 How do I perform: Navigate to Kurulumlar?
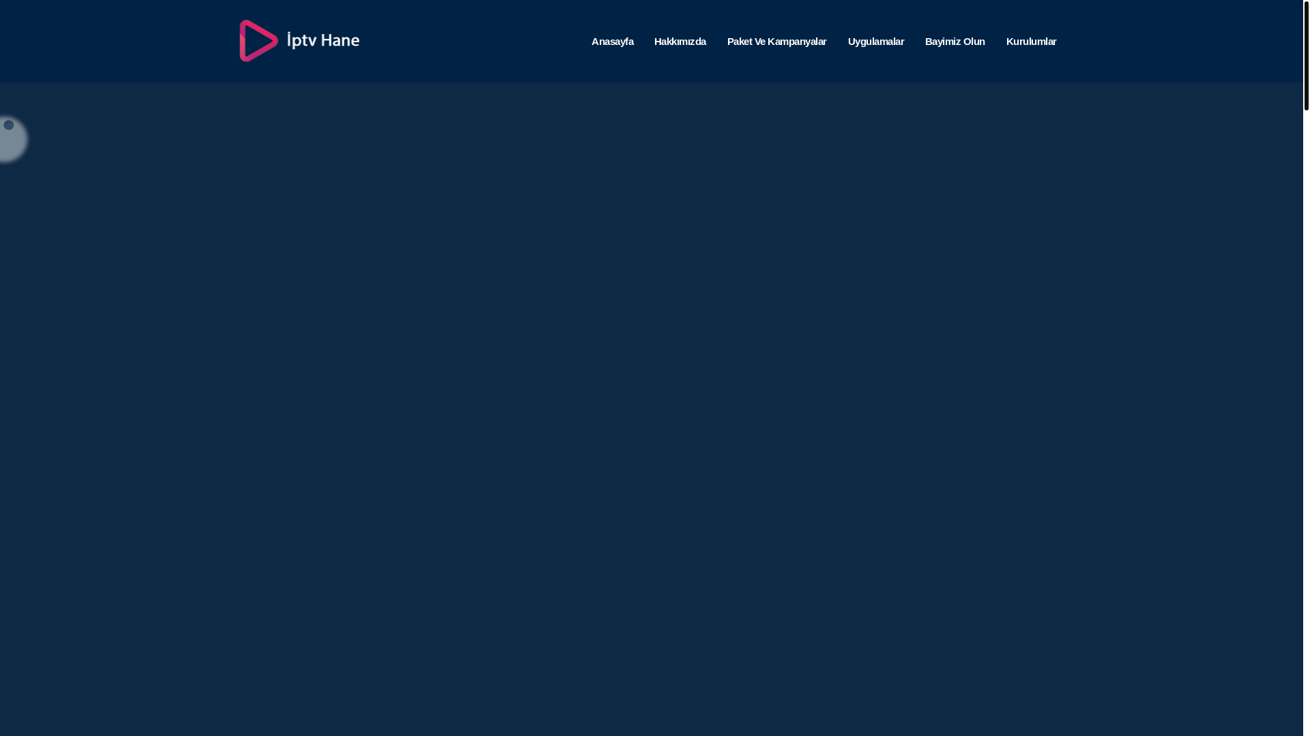tap(1031, 42)
